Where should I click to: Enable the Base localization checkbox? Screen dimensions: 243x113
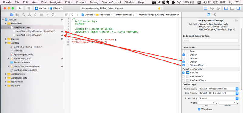click(x=183, y=51)
